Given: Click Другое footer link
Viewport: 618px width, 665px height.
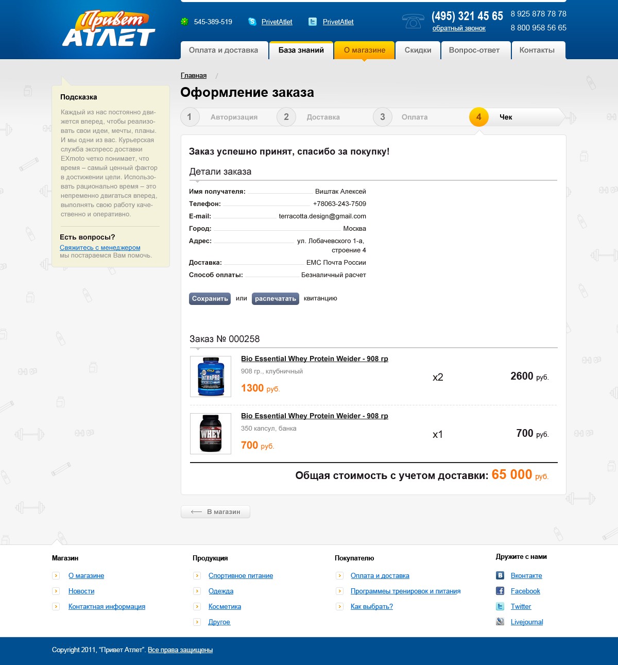Looking at the screenshot, I should click(219, 622).
